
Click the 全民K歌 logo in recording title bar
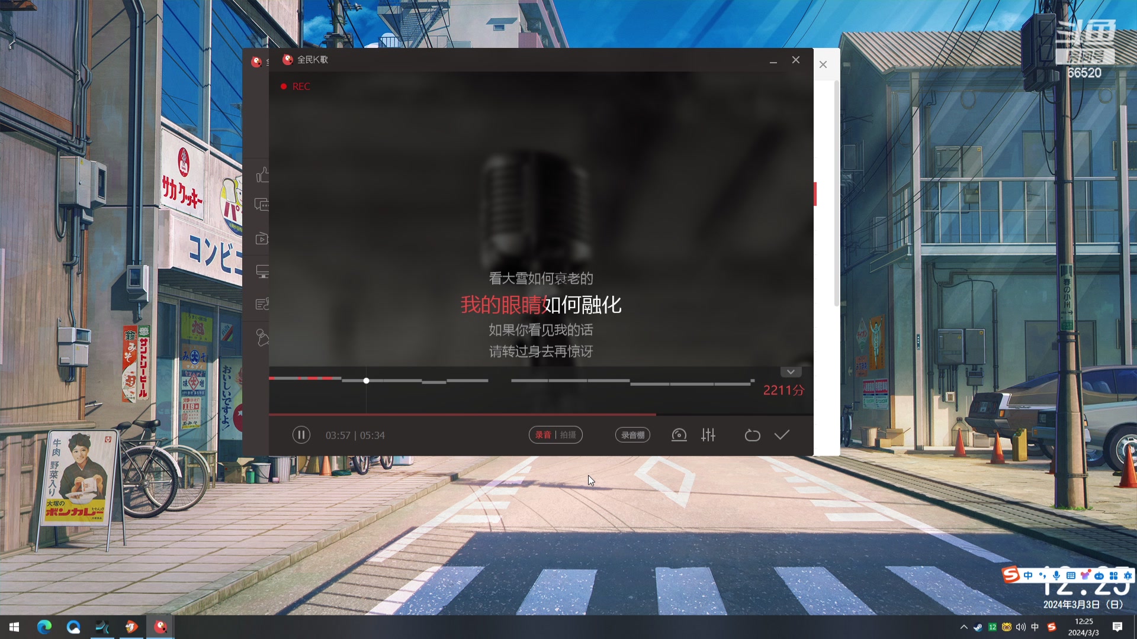click(288, 60)
